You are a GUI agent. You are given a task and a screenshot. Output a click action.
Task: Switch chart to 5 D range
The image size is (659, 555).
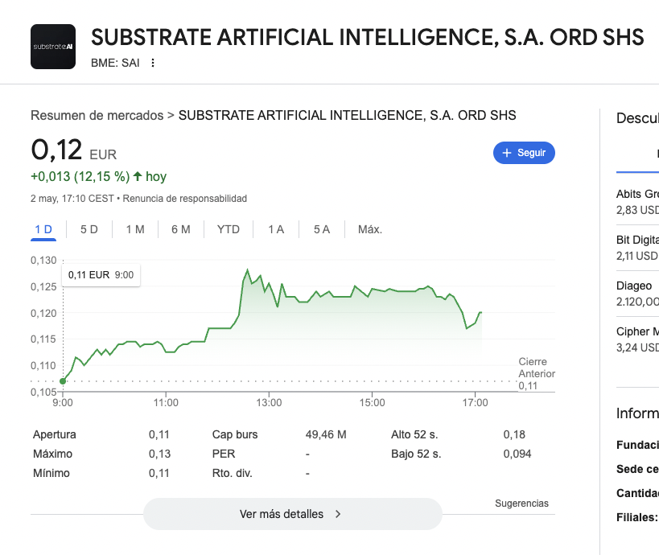click(89, 230)
